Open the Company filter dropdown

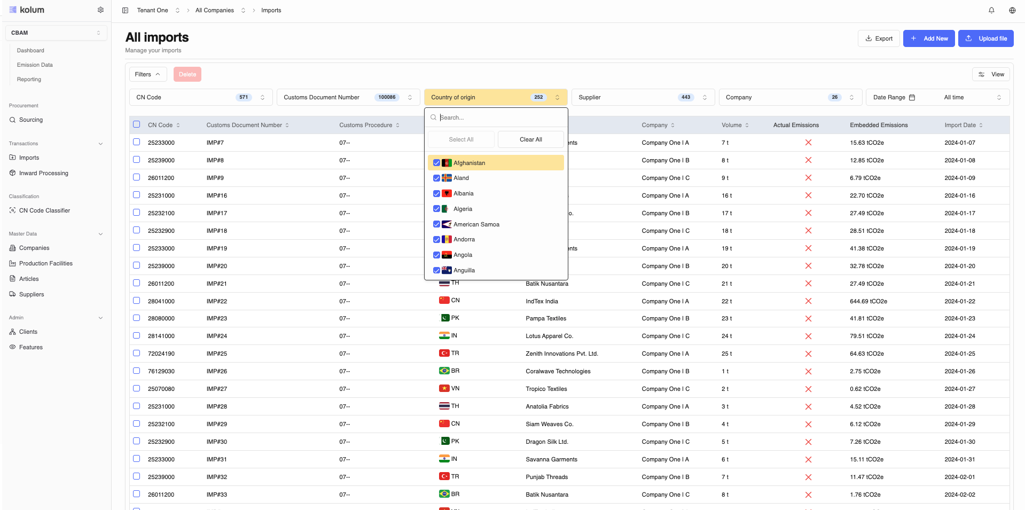(x=790, y=97)
